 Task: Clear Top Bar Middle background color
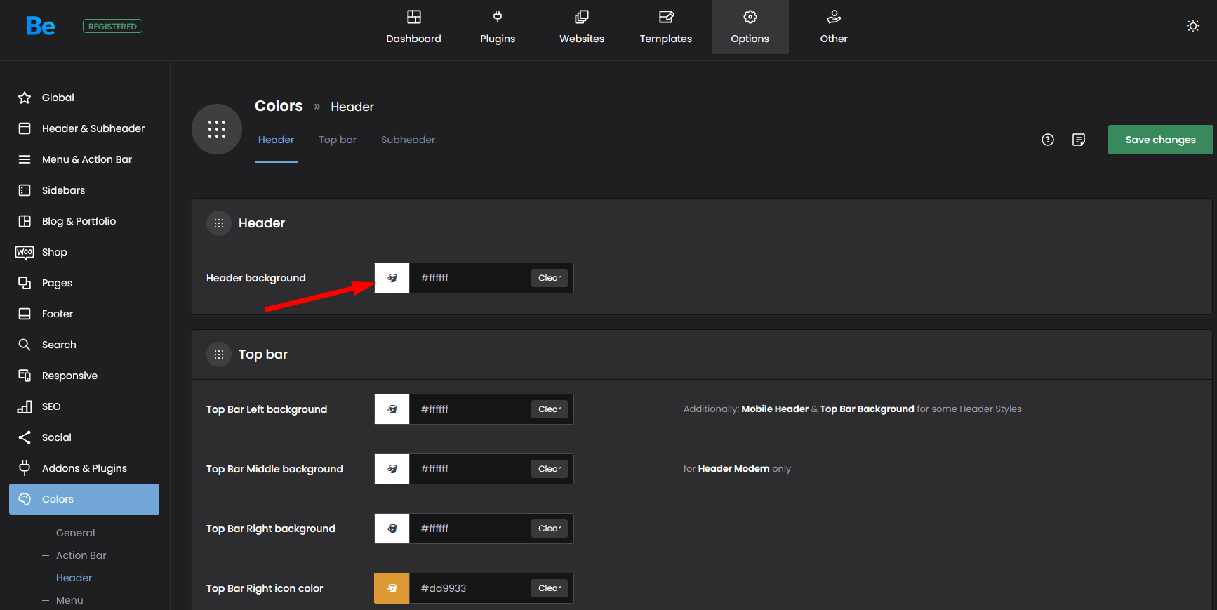click(550, 469)
